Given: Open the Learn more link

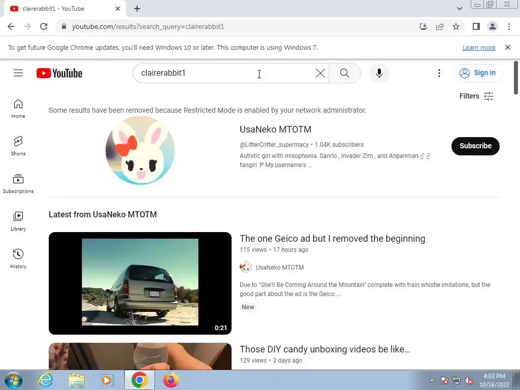Looking at the screenshot, I should click(479, 47).
